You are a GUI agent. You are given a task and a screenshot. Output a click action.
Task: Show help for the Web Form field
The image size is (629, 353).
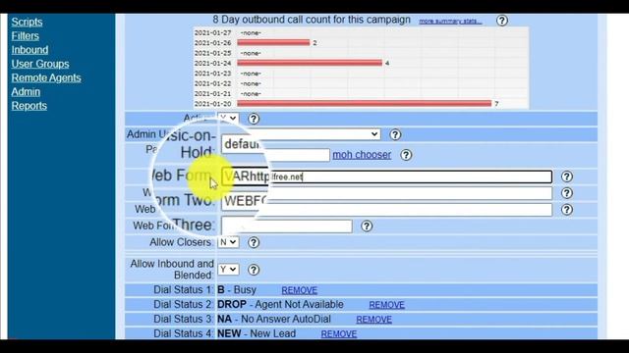(x=566, y=176)
